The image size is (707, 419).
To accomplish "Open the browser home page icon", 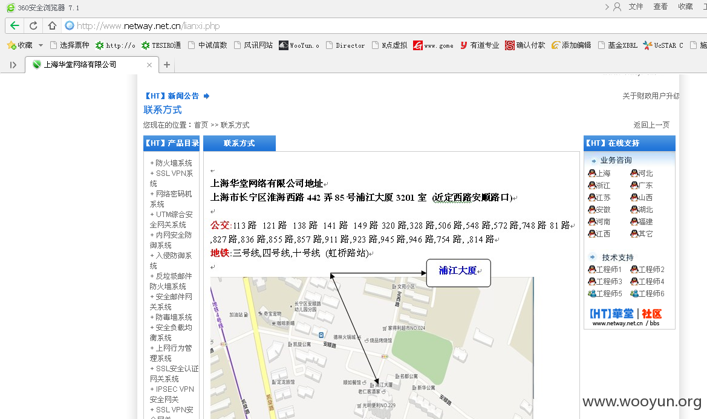I will pos(52,25).
